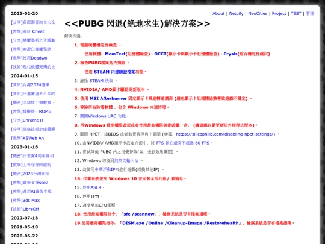Follow the OCCT software link

click(x=160, y=54)
